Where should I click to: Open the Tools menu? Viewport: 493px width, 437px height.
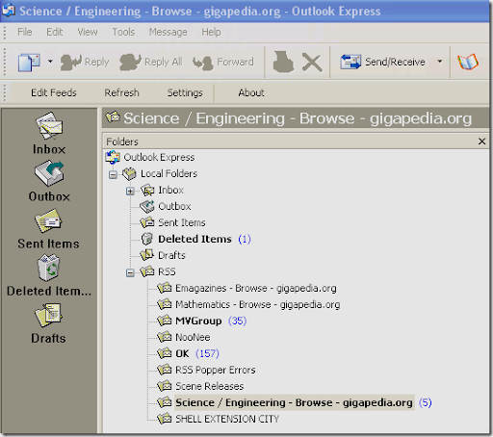pyautogui.click(x=123, y=32)
